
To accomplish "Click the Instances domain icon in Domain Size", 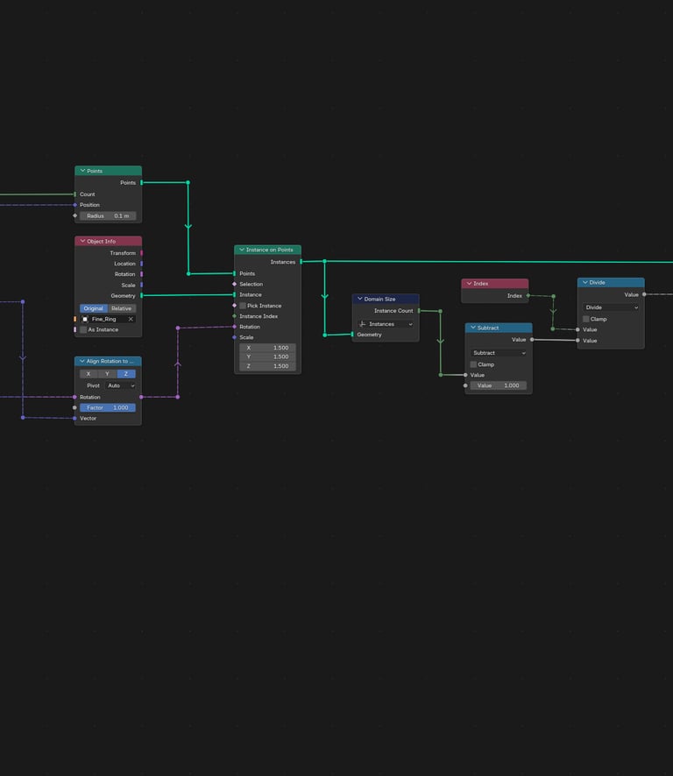I will pyautogui.click(x=363, y=324).
